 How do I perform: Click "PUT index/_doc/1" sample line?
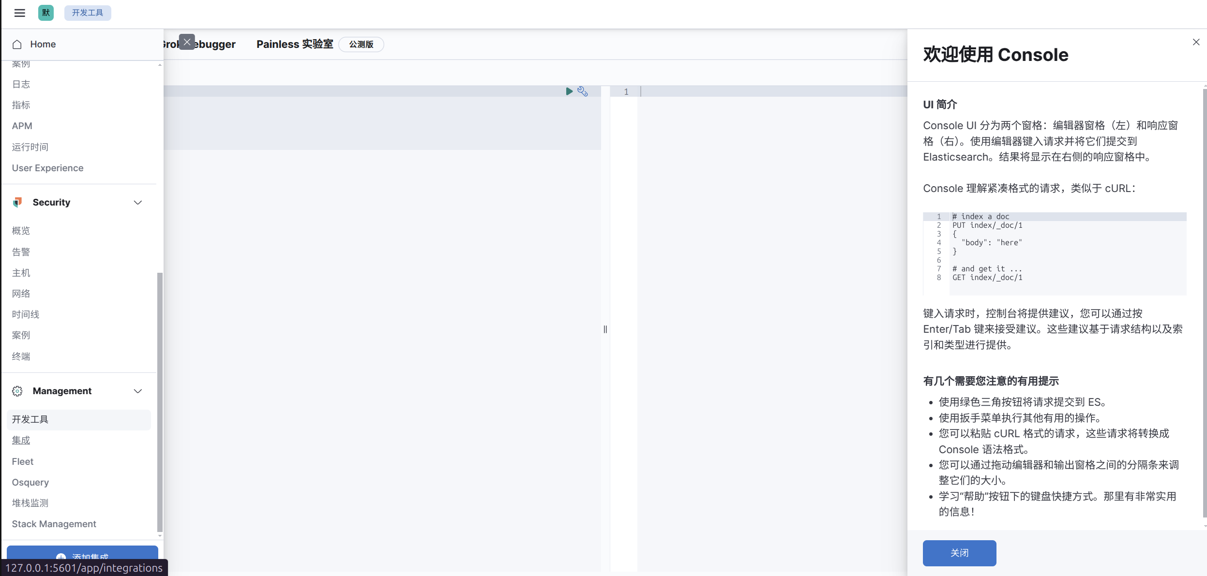[x=987, y=225]
